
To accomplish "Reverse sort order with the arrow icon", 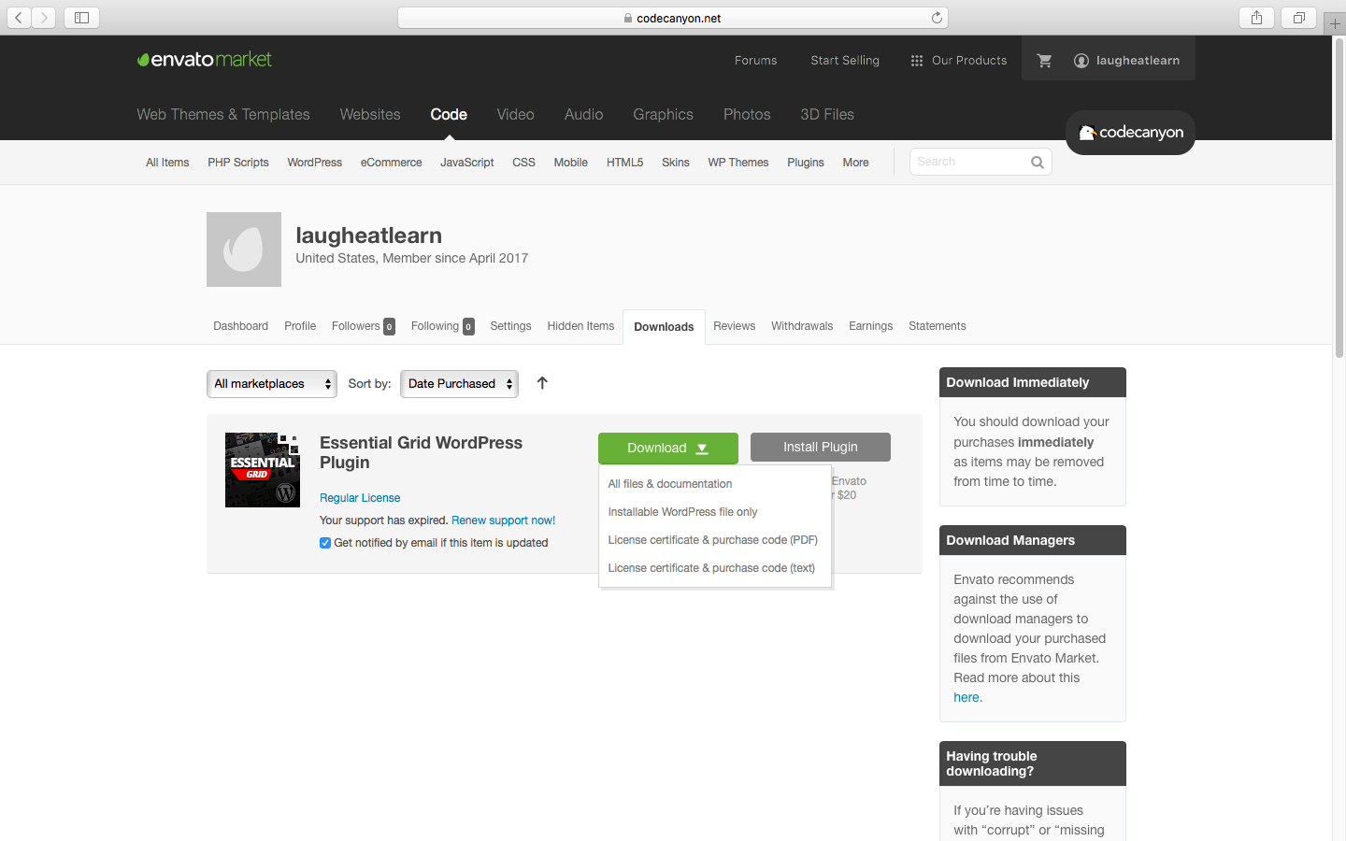I will 542,383.
